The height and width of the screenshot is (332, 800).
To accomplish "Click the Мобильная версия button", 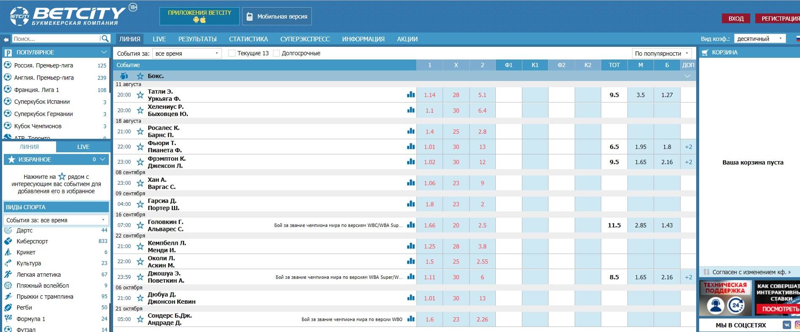I will [277, 16].
